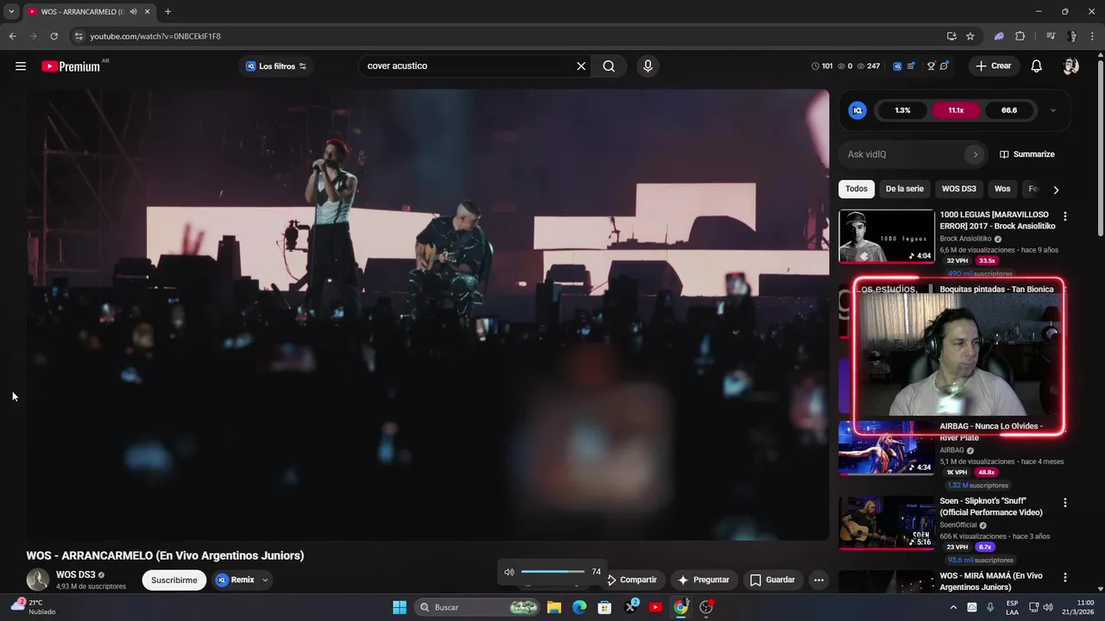Expand Remix dropdown arrow
The image size is (1105, 621).
click(265, 580)
